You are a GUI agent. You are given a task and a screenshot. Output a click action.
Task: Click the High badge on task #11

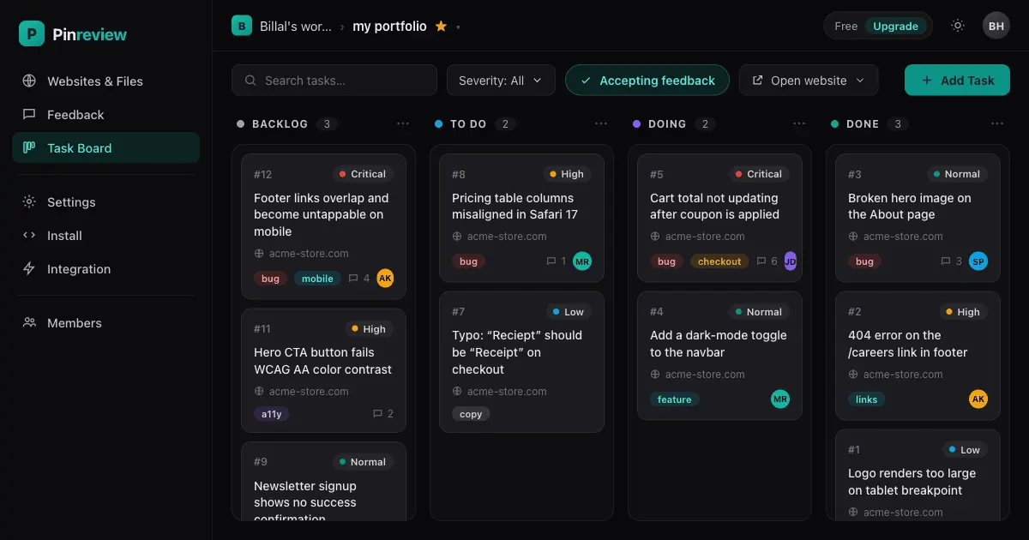pos(369,329)
